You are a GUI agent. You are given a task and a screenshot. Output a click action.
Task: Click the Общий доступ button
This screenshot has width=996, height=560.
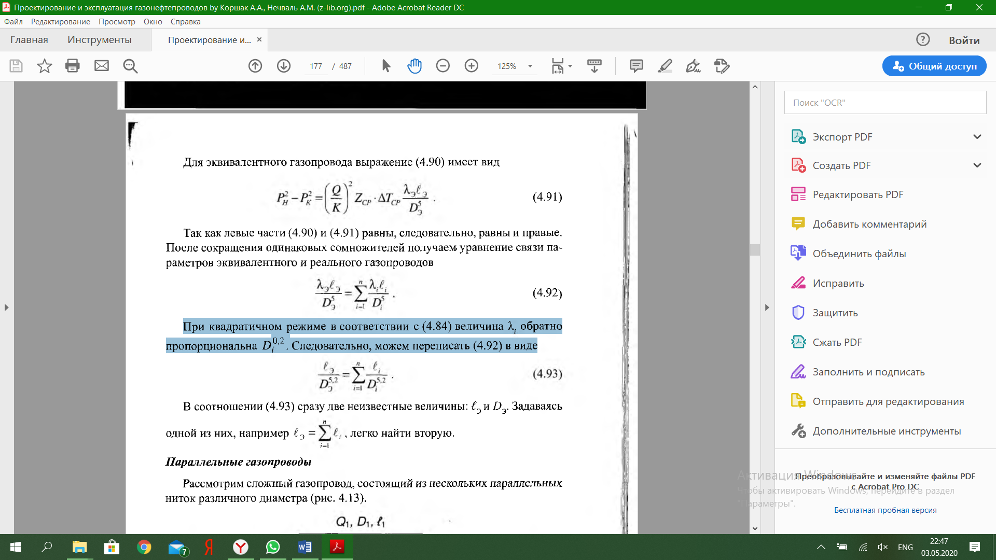[934, 66]
